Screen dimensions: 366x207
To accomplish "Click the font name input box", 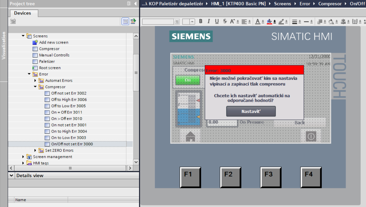I will click(158, 22).
